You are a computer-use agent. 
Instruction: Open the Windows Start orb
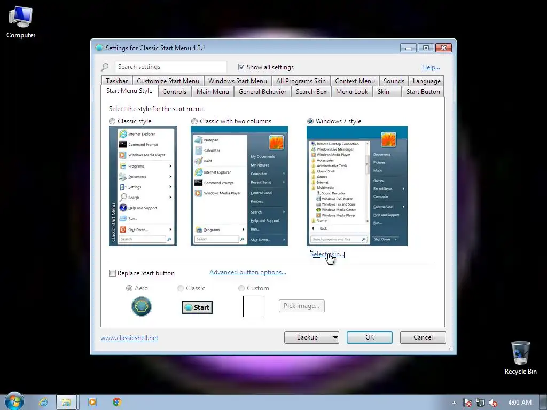point(14,401)
